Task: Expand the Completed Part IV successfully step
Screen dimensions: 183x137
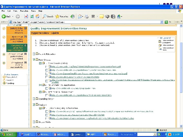Action: 26,63
